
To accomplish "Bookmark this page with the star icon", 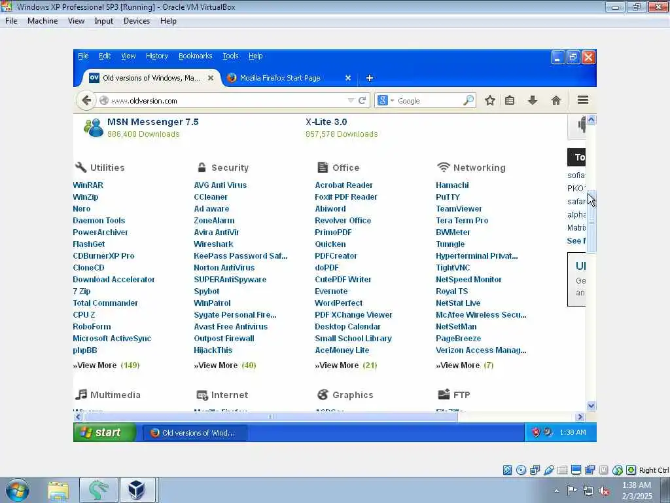I will [489, 100].
